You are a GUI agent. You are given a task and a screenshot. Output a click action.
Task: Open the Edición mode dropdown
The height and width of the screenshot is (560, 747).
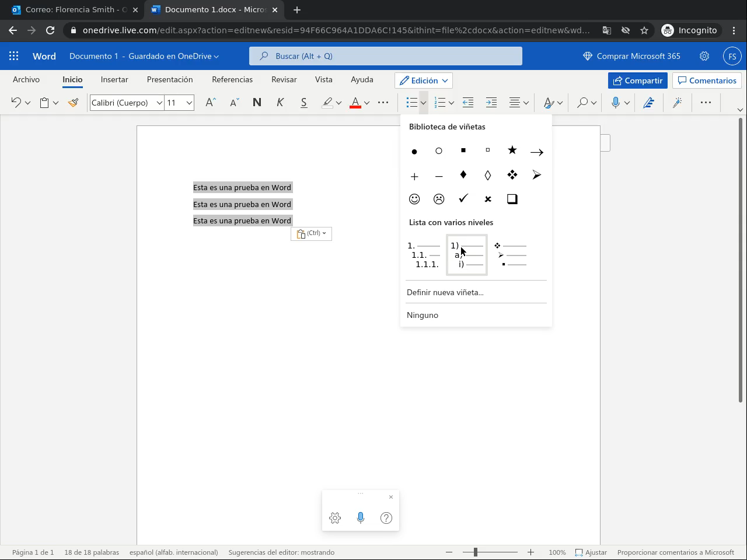click(x=424, y=80)
